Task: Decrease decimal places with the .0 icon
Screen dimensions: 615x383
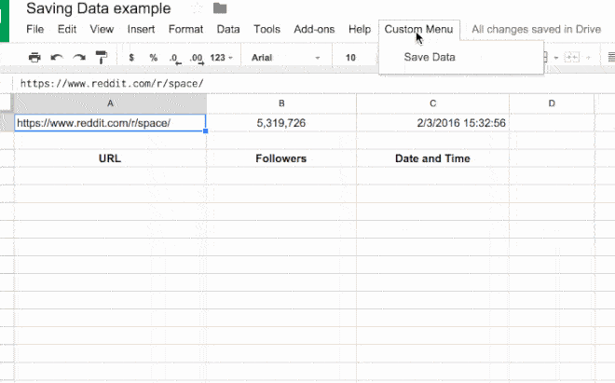Action: (175, 59)
